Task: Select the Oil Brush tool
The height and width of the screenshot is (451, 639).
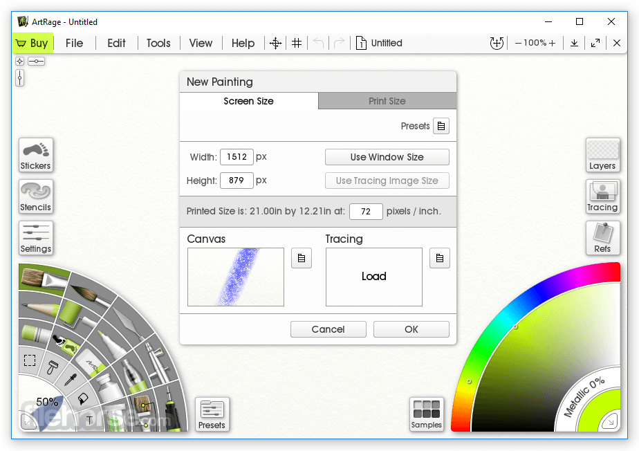Action: (43, 279)
